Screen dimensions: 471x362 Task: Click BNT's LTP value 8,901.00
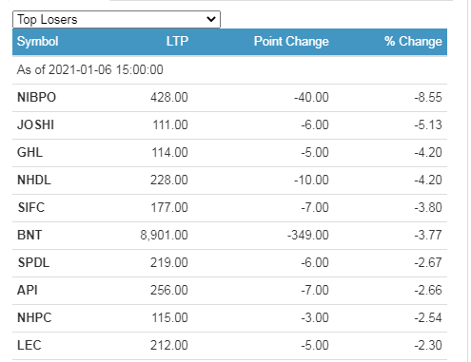164,235
